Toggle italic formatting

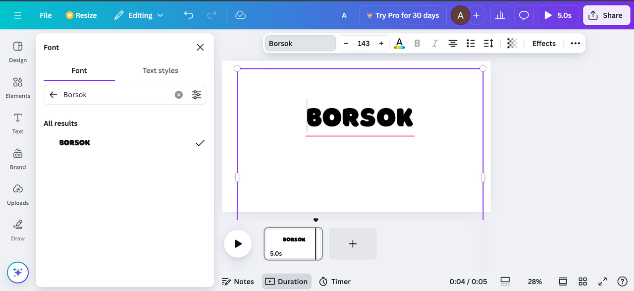(x=435, y=44)
